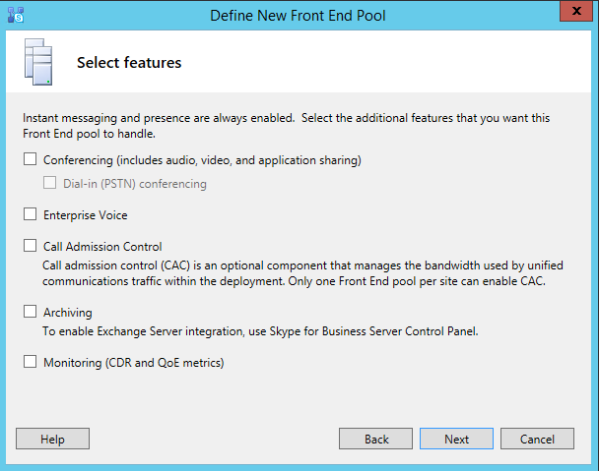Check the Enterprise Voice option
This screenshot has width=599, height=471.
click(x=30, y=214)
